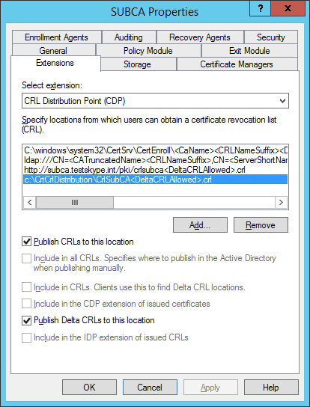
Task: Open the Auditing tab
Action: pos(129,37)
